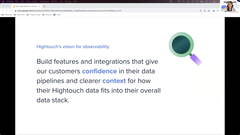The image size is (240, 135).
Task: Open the Wi-Fi status menu
Action: (206, 1)
